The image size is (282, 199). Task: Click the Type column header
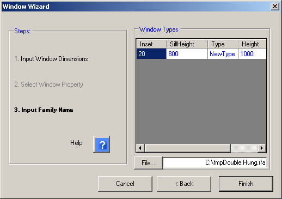click(x=223, y=44)
